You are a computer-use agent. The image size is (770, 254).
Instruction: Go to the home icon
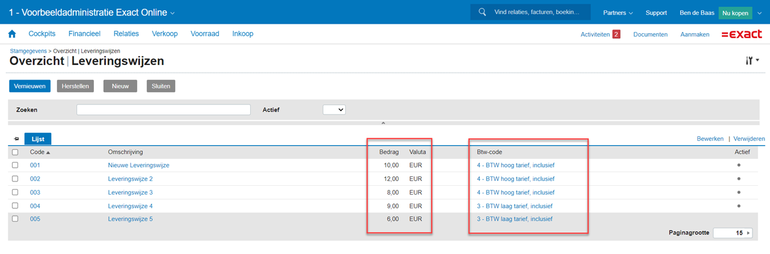pos(12,34)
